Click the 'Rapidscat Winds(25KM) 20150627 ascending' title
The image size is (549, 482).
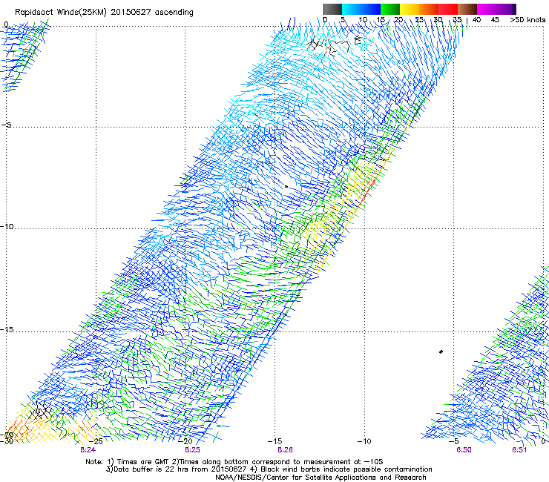pyautogui.click(x=104, y=13)
